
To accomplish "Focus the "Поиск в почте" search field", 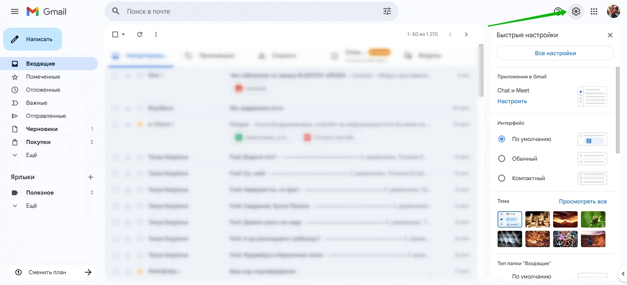I will pos(252,11).
